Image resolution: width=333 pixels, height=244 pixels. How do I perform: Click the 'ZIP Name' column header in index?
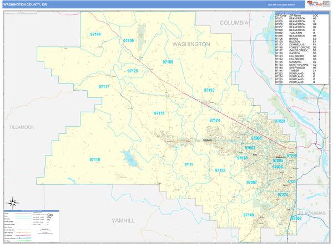coord(295,15)
